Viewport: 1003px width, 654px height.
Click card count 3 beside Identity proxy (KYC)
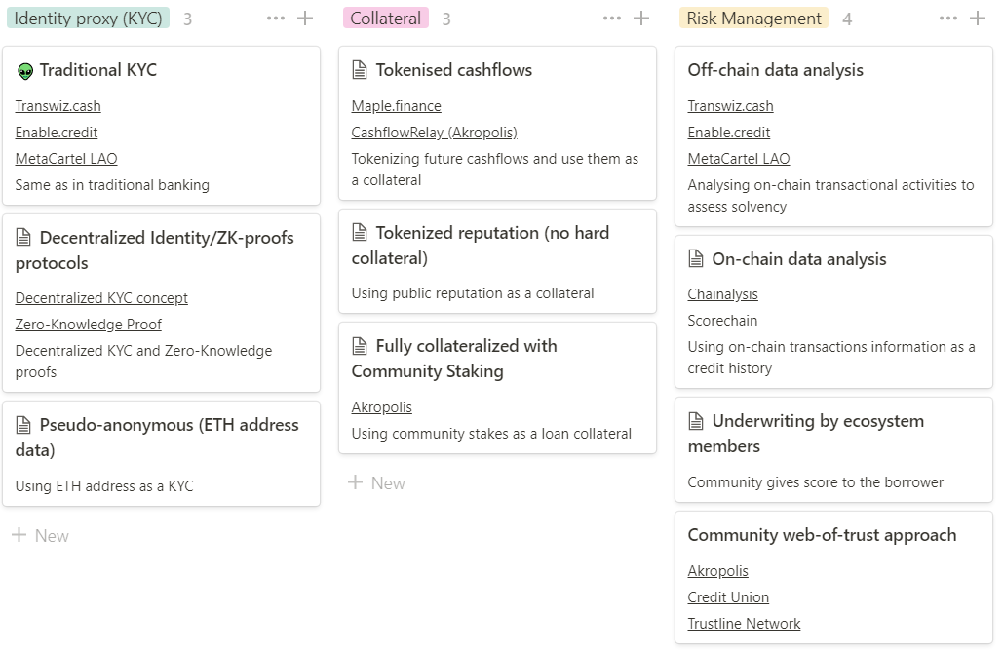tap(187, 19)
